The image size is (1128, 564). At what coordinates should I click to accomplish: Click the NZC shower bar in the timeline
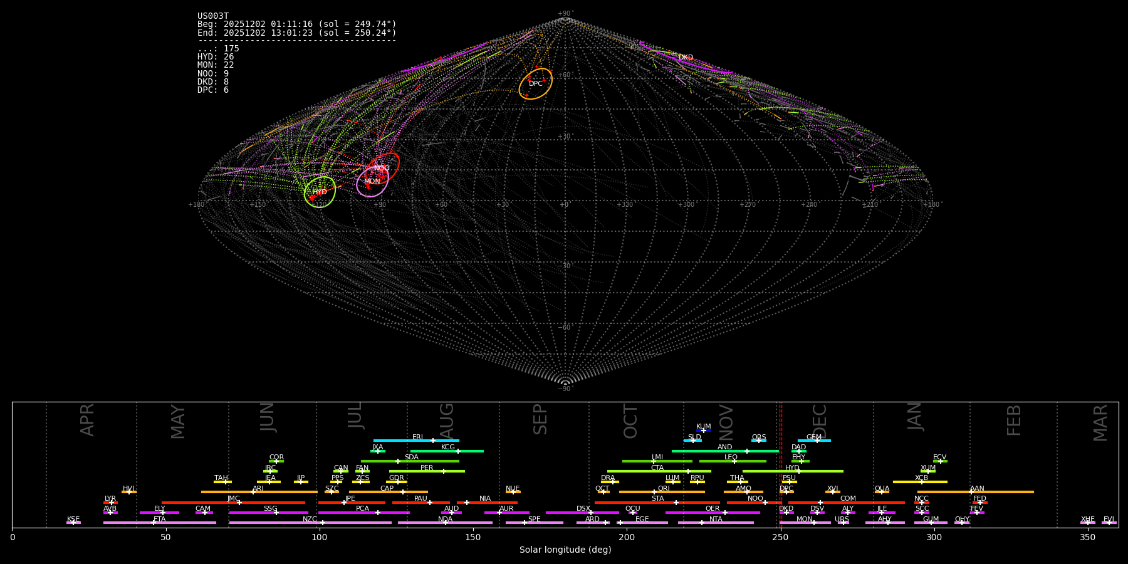point(310,523)
